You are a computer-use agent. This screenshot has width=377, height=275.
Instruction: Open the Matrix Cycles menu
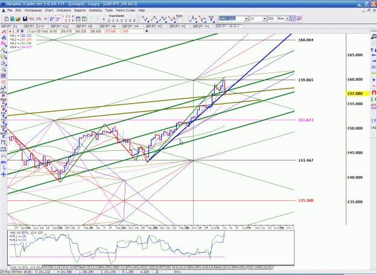(x=125, y=10)
